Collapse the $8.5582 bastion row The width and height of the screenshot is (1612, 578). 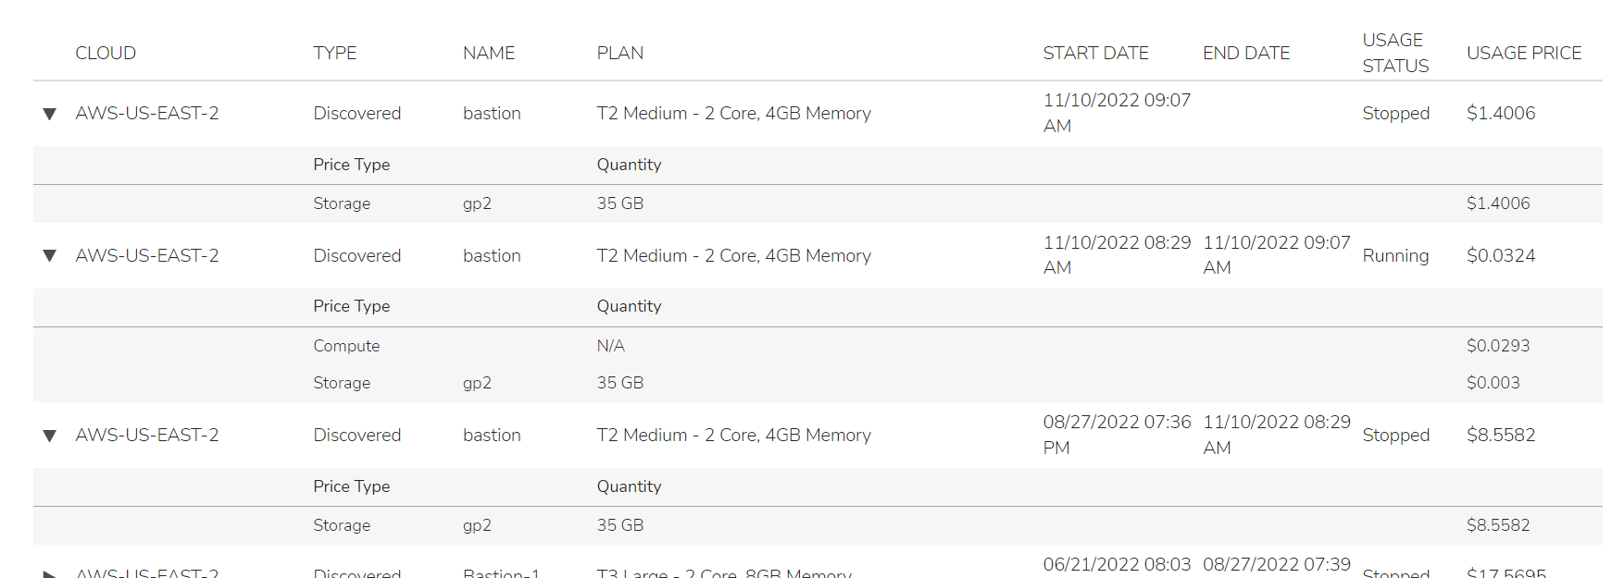[50, 436]
